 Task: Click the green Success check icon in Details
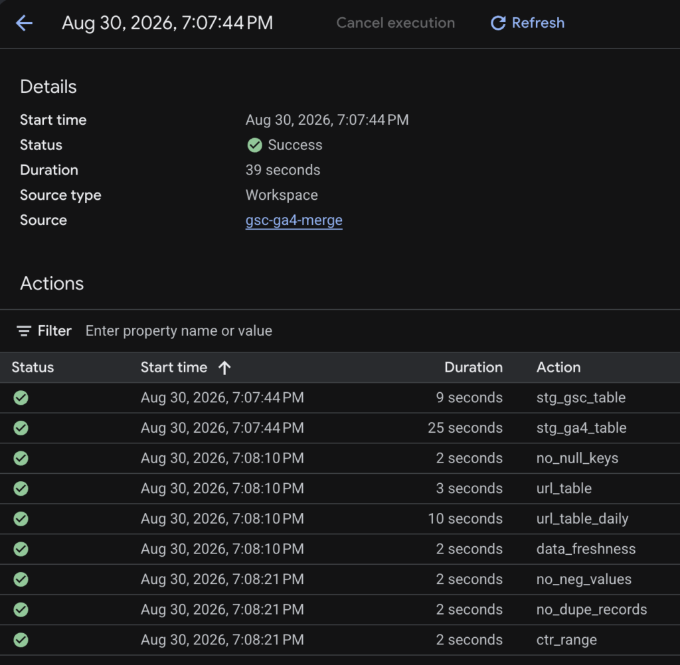254,145
